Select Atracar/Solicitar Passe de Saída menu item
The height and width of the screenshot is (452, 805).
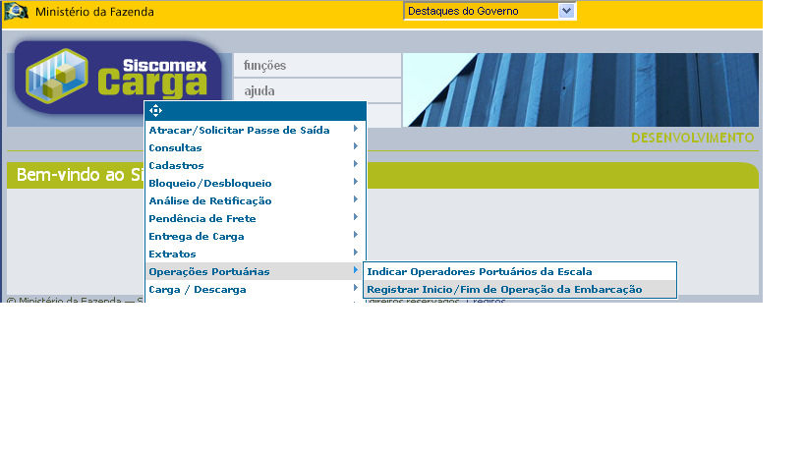[x=256, y=130]
